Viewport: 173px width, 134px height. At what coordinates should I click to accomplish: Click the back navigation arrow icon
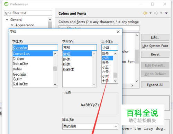pyautogui.click(x=145, y=13)
